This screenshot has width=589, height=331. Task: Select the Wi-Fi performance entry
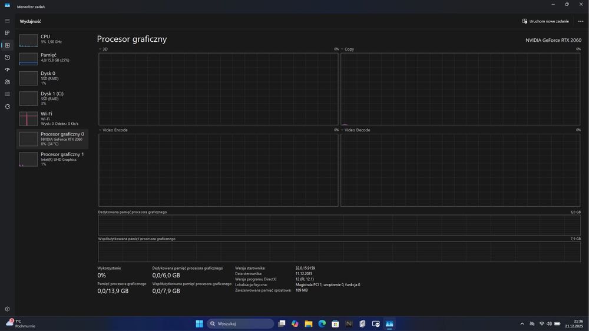click(x=52, y=119)
